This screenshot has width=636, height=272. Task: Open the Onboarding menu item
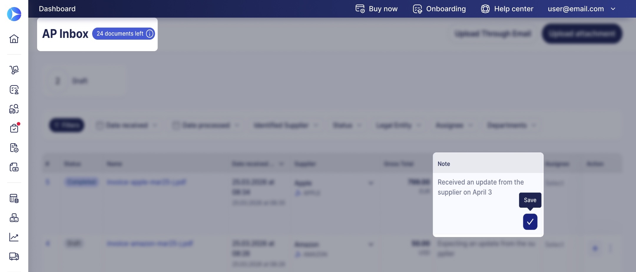(x=439, y=9)
